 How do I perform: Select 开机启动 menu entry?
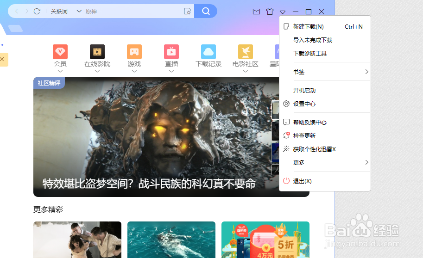point(325,91)
